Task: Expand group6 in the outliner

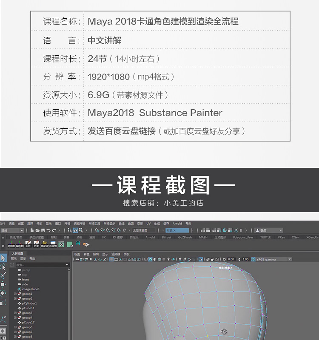Action: click(x=15, y=327)
